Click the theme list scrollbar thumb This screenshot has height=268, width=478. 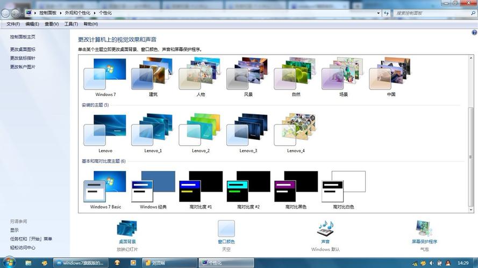471,157
